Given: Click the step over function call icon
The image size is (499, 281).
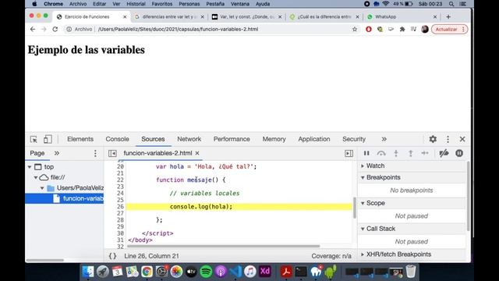Looking at the screenshot, I should 381,153.
